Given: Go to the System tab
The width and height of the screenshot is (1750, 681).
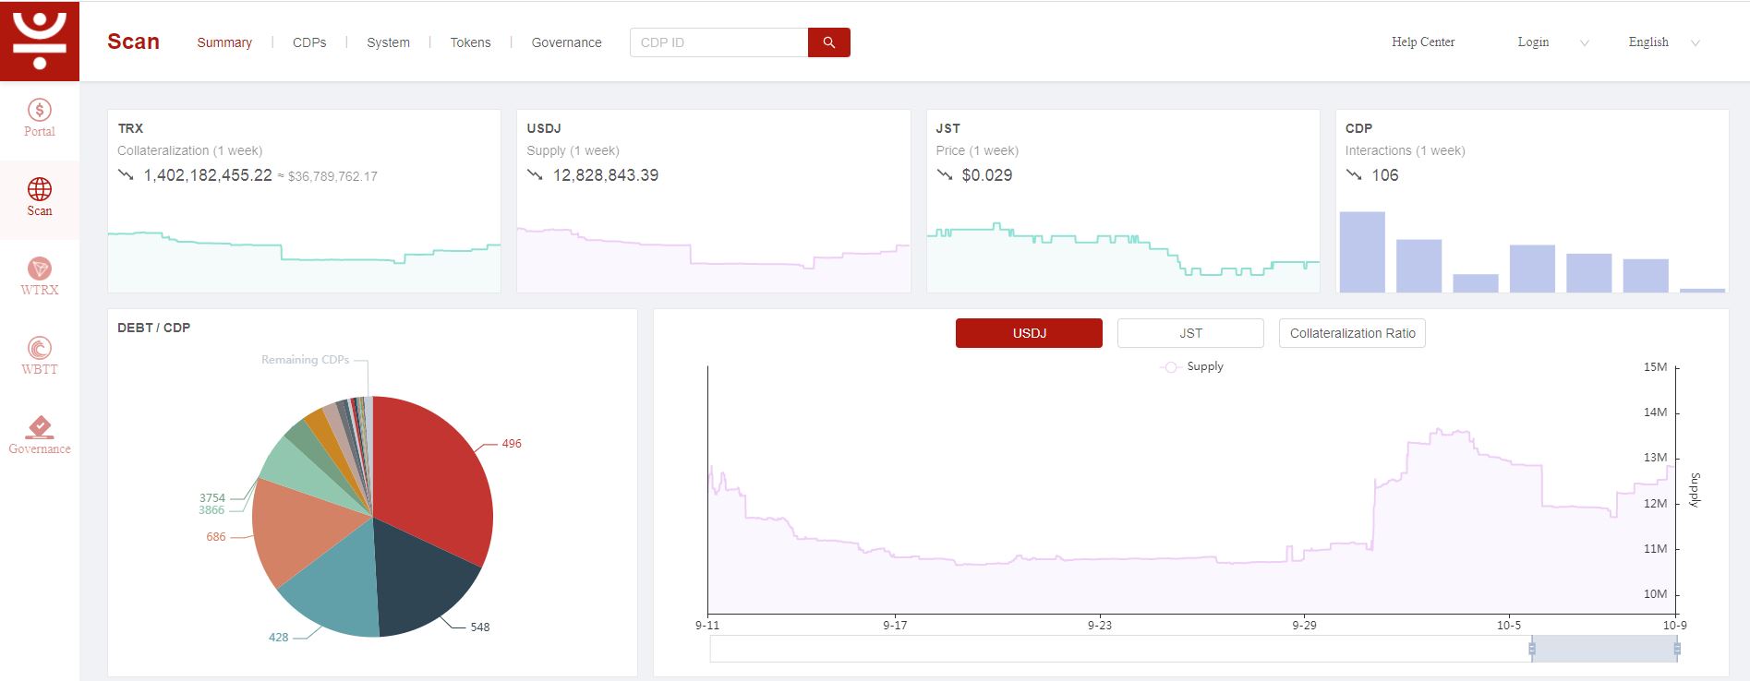Looking at the screenshot, I should 388,42.
